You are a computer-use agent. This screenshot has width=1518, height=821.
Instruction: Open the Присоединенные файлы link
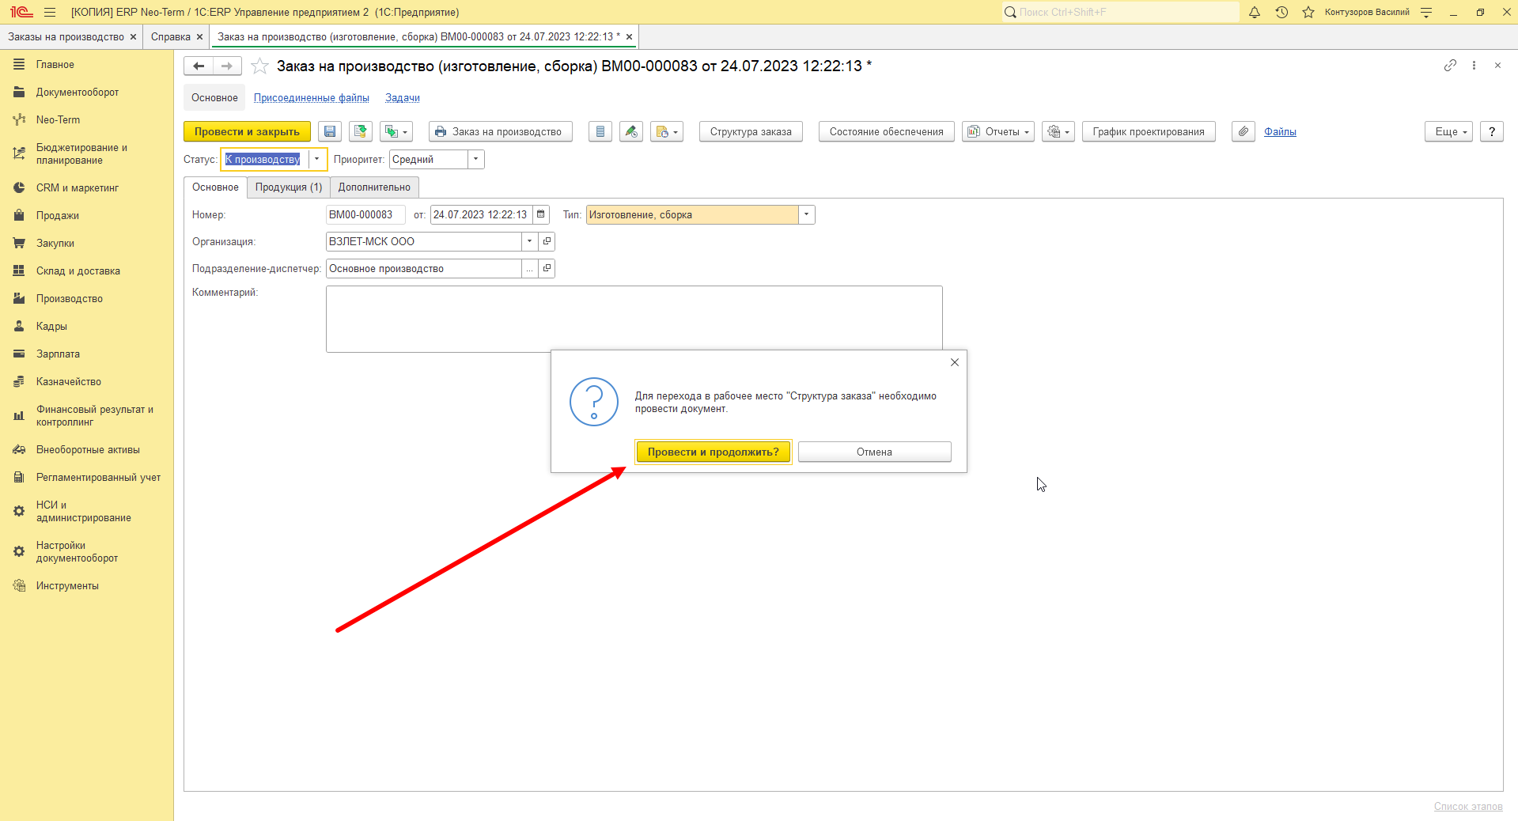pos(312,98)
